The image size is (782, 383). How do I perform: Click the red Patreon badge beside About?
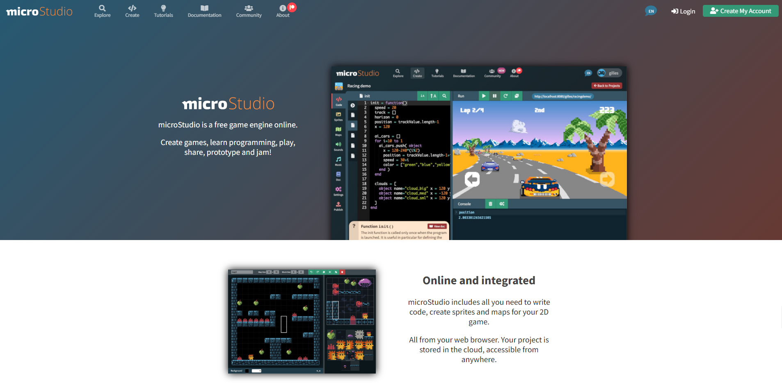point(292,7)
